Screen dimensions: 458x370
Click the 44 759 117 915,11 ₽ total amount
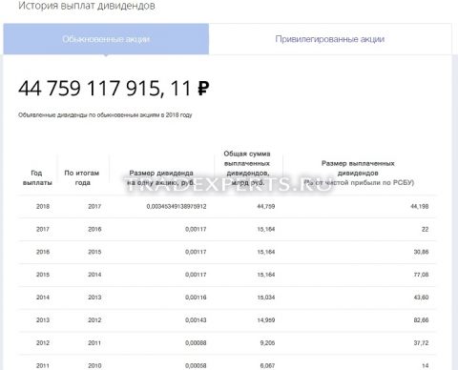pyautogui.click(x=114, y=88)
